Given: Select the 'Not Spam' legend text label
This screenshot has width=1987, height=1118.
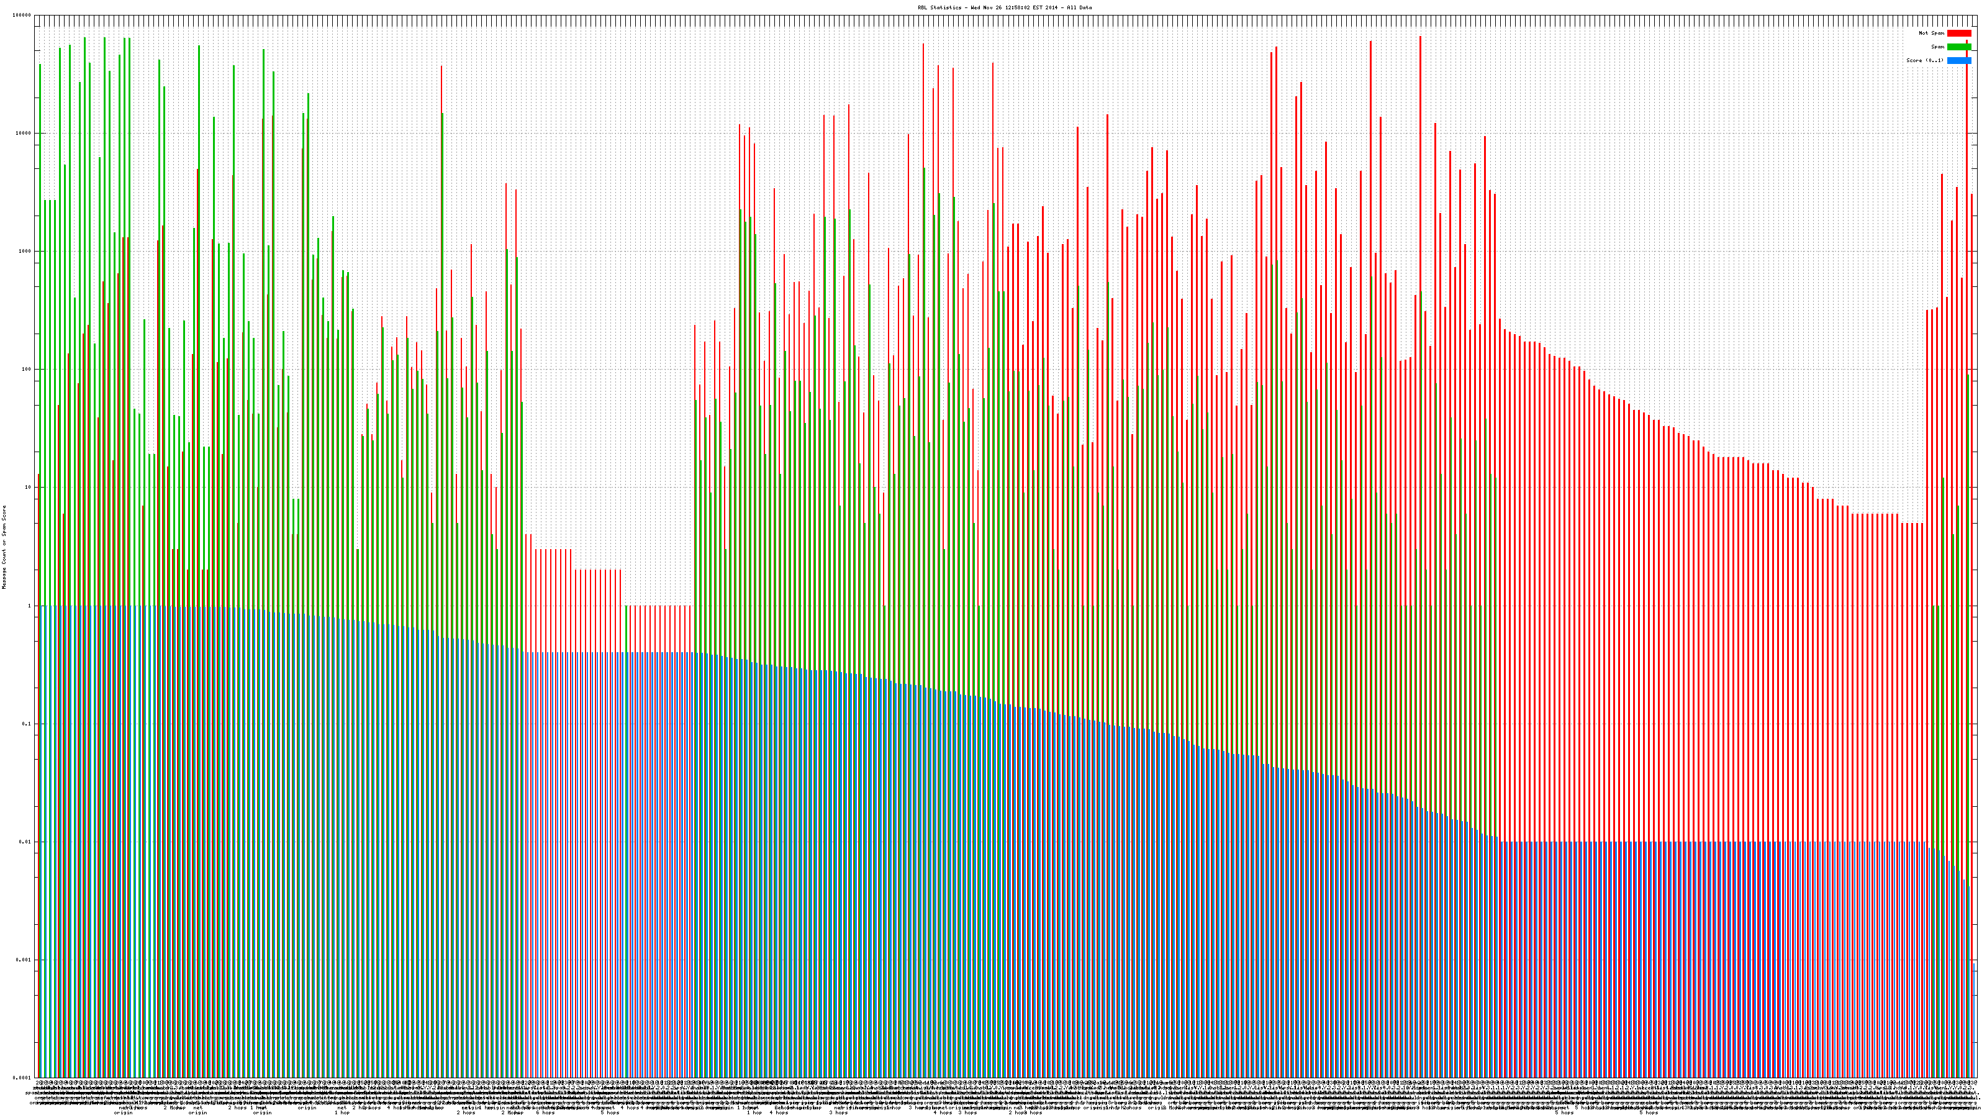Looking at the screenshot, I should click(1932, 33).
